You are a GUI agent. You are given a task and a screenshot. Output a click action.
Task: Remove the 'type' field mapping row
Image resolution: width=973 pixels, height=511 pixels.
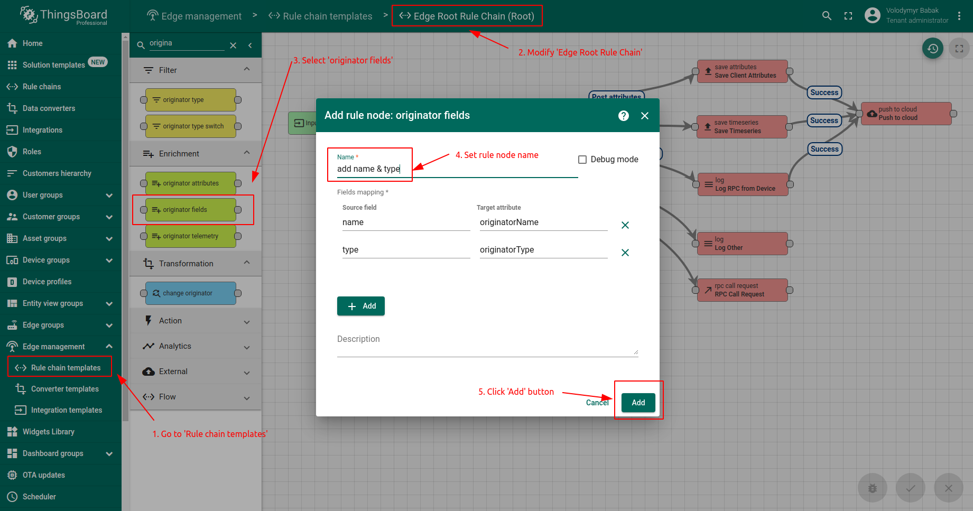coord(625,253)
